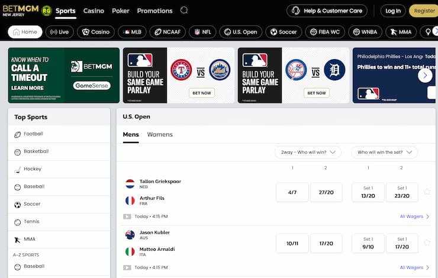Click the MMA fighter icon in sidebar
This screenshot has height=278, width=438.
[17, 240]
